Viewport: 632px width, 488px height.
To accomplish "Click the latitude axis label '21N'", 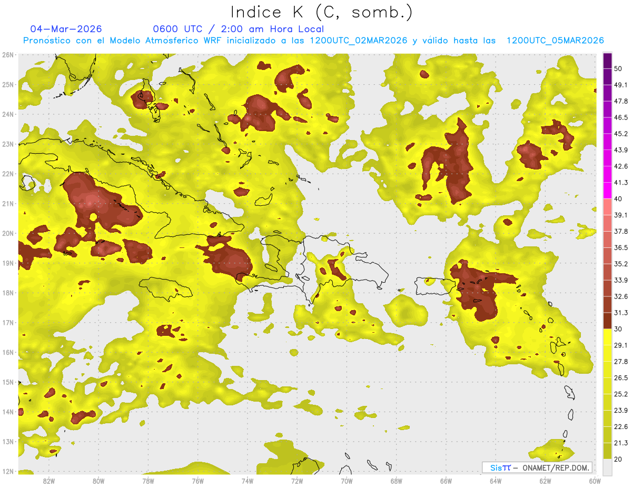I will pos(8,204).
